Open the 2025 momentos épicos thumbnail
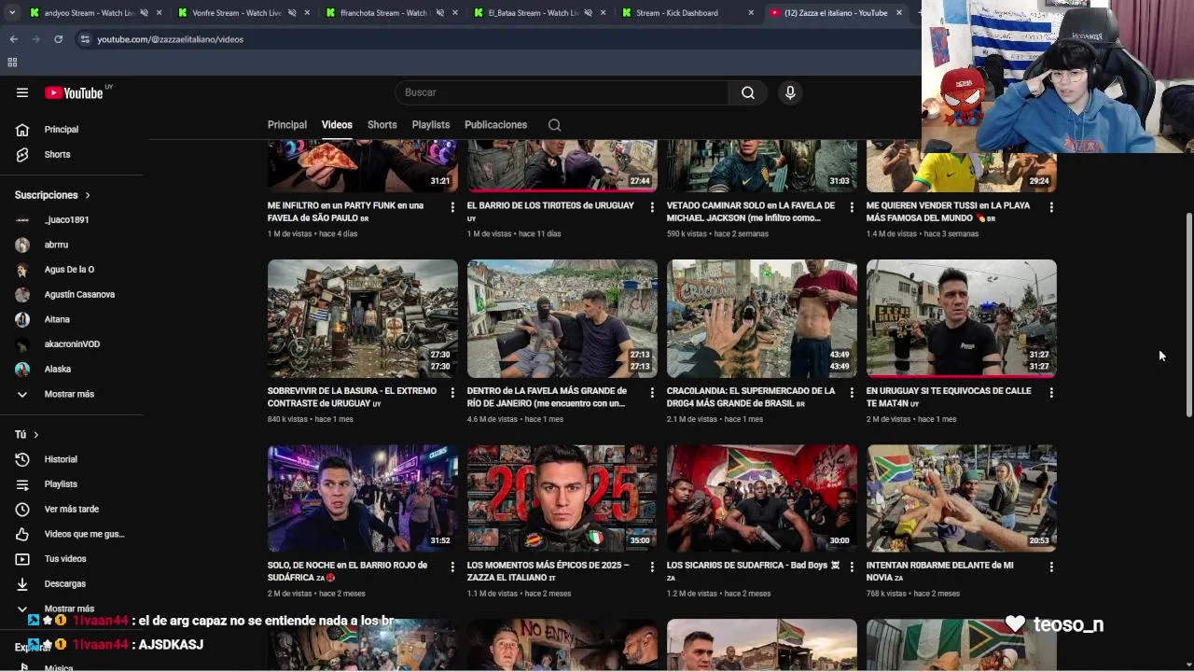Viewport: 1194px width, 672px height. click(562, 498)
